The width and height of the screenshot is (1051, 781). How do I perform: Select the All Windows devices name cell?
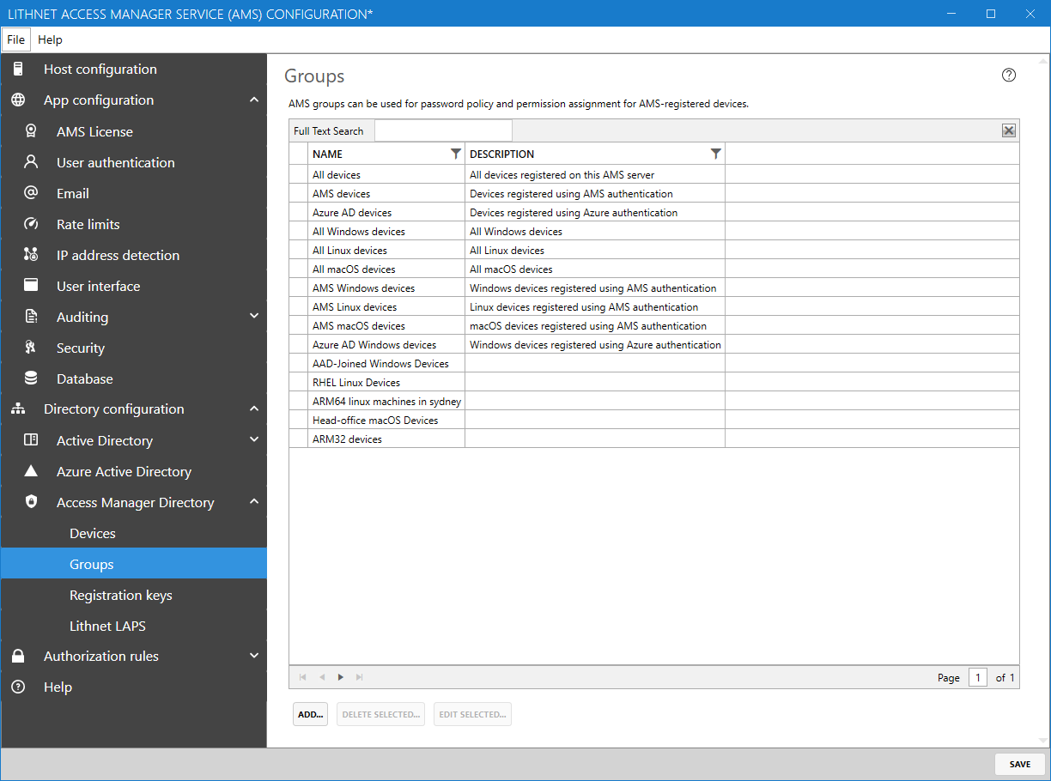pos(386,231)
